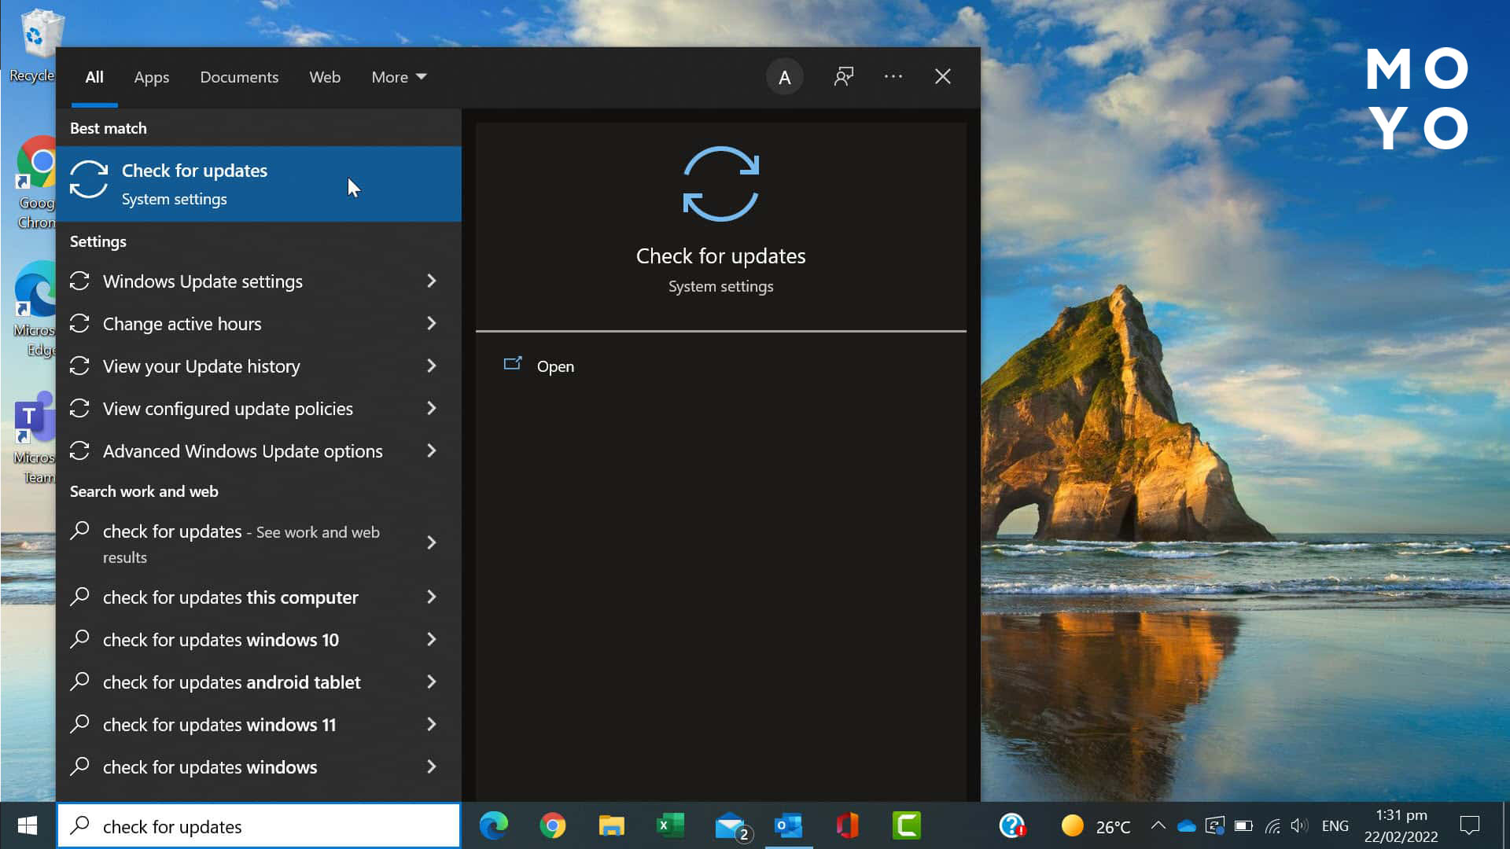
Task: Switch to the Apps search tab
Action: click(x=151, y=77)
